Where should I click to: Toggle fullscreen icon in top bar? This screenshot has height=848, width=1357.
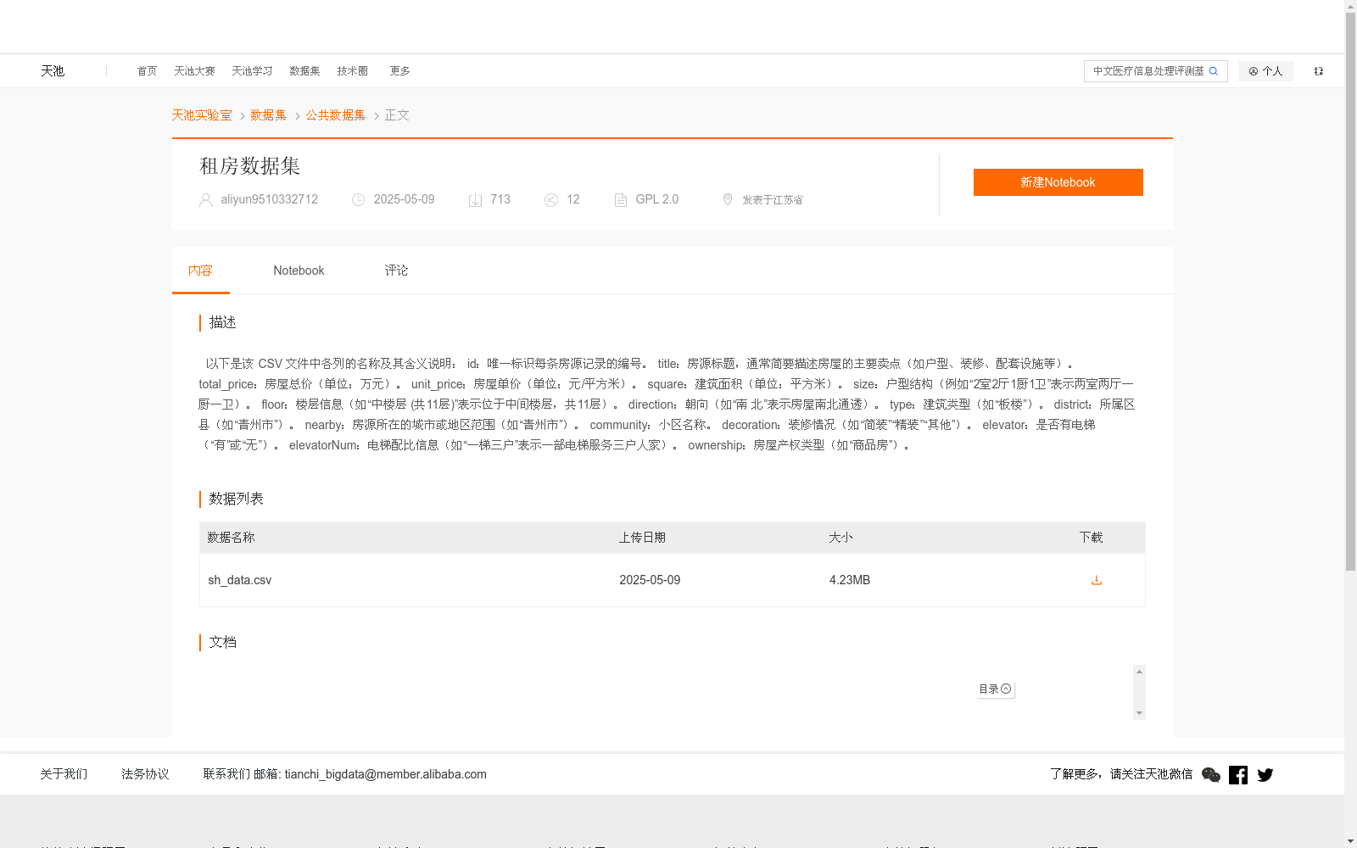(1319, 71)
